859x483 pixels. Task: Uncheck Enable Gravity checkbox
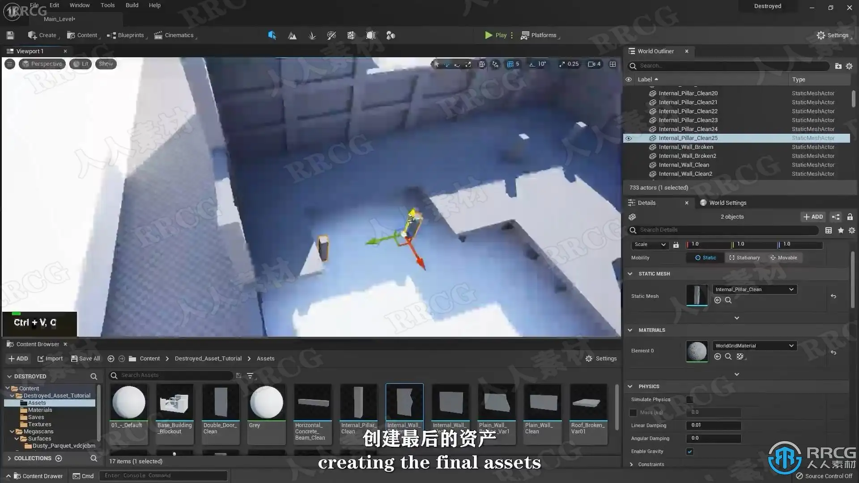[689, 451]
